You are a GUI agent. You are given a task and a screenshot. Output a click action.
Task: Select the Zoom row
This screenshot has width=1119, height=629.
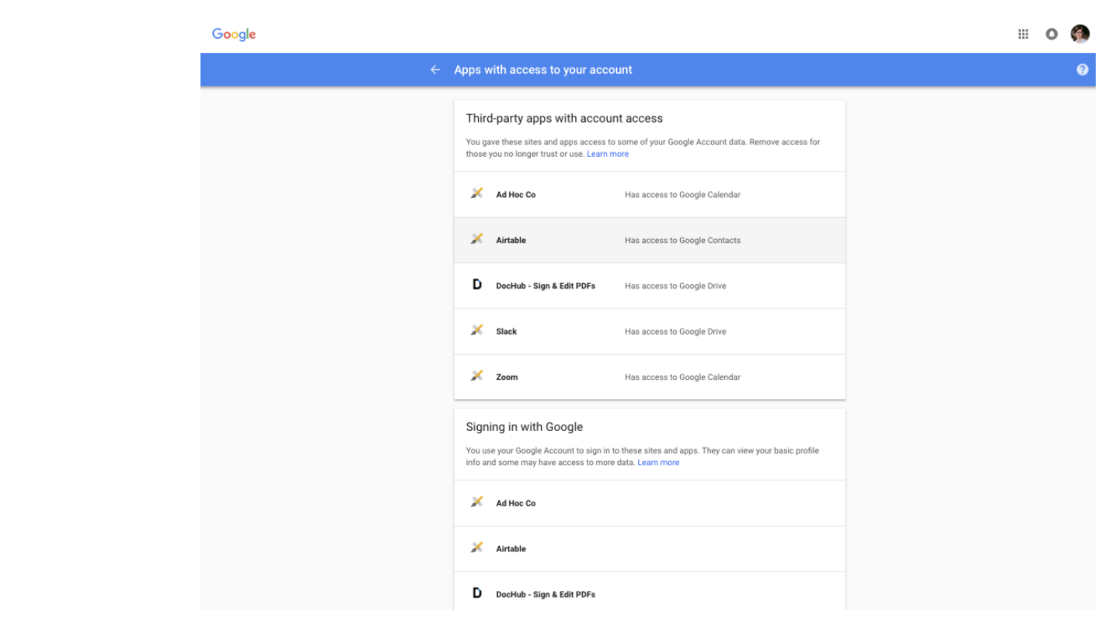650,377
